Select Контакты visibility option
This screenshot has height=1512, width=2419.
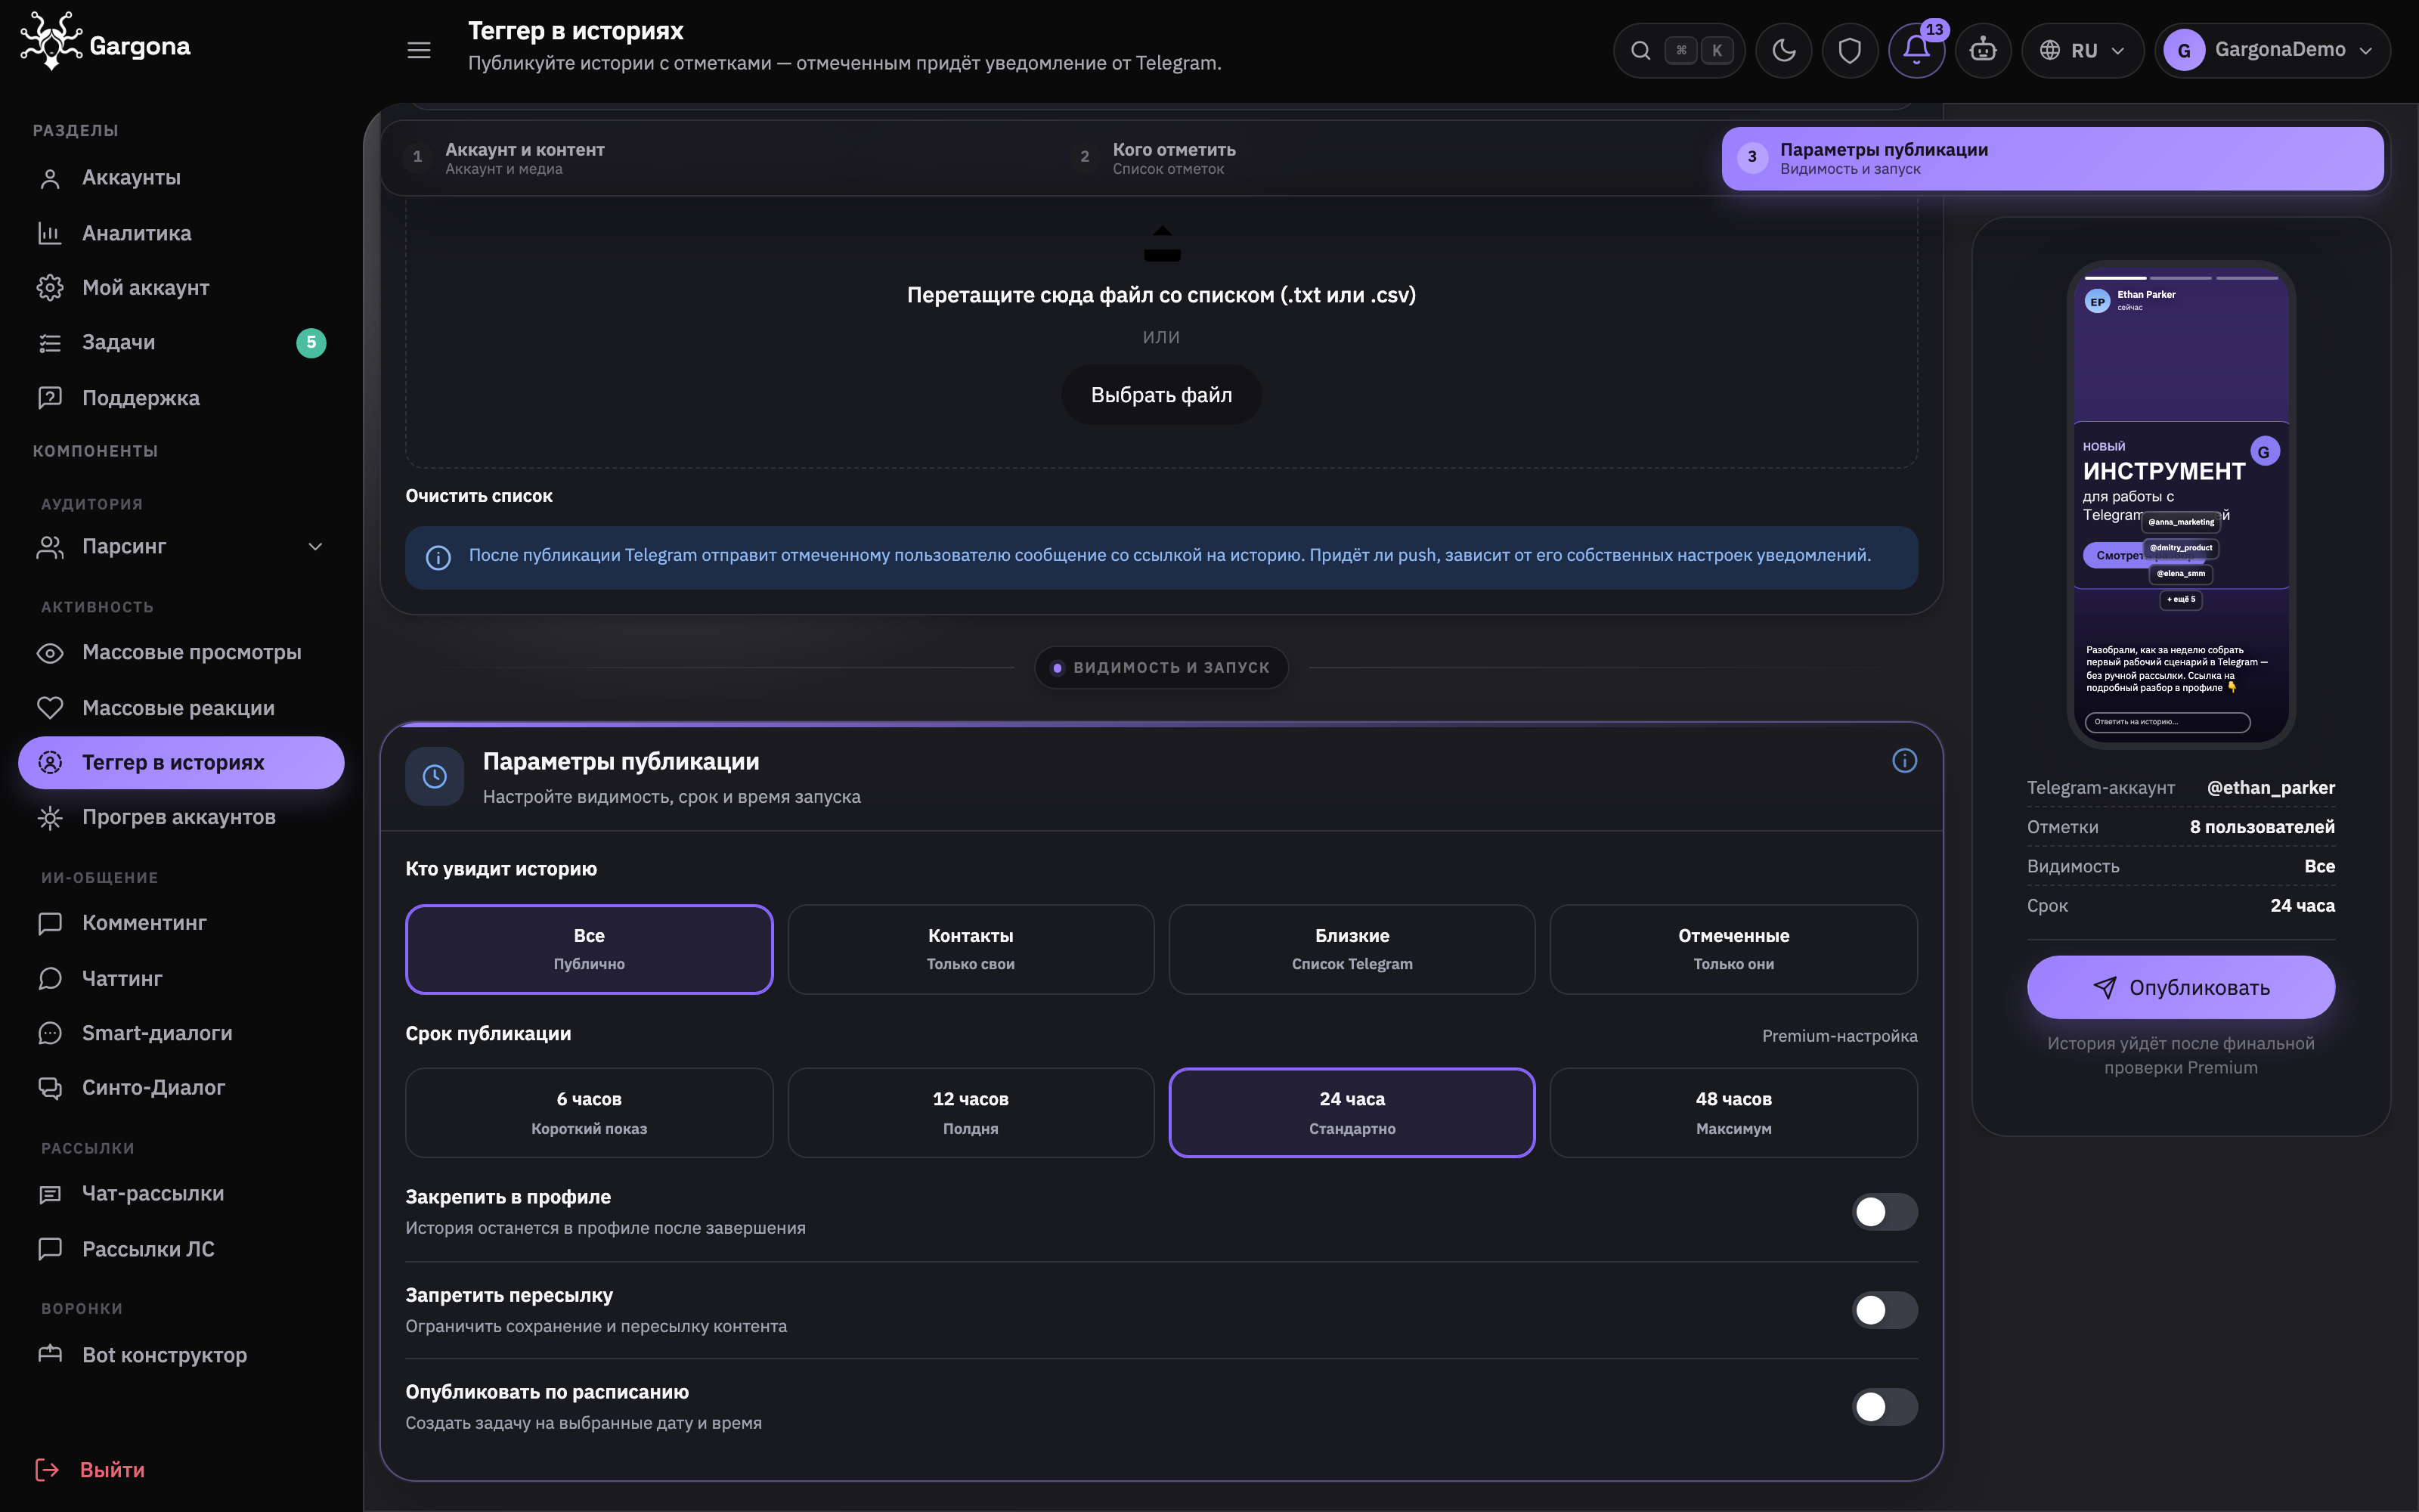click(971, 949)
